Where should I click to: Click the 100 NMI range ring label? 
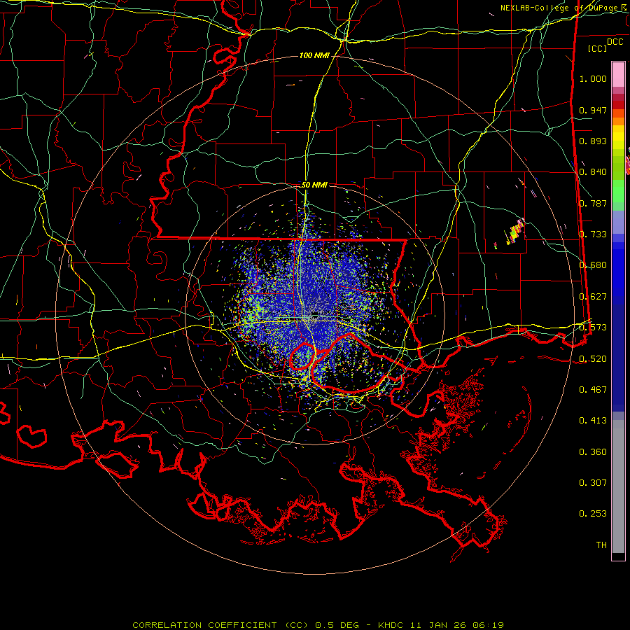click(x=314, y=55)
